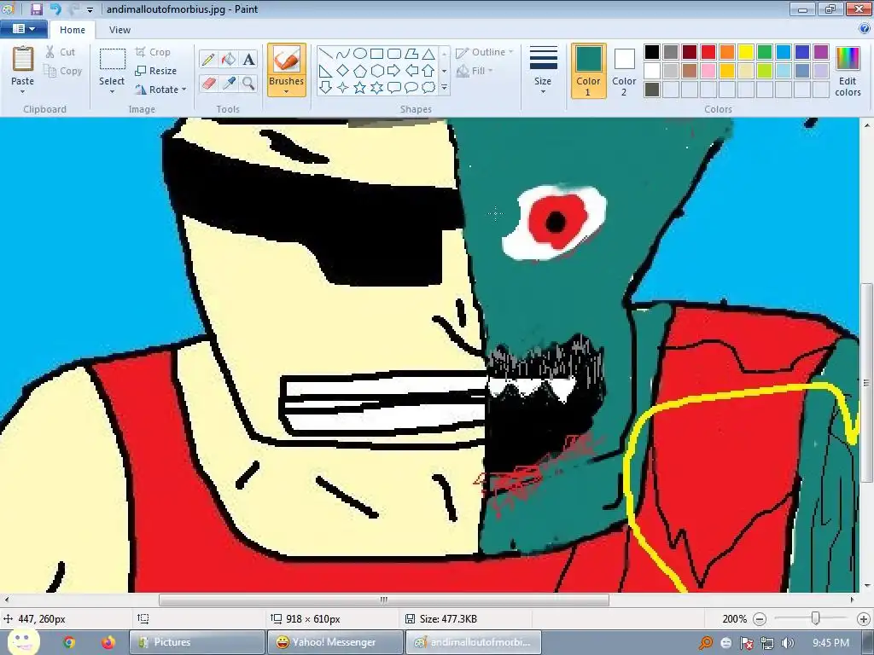Click the zoom in plus button
This screenshot has height=655, width=874.
(864, 619)
